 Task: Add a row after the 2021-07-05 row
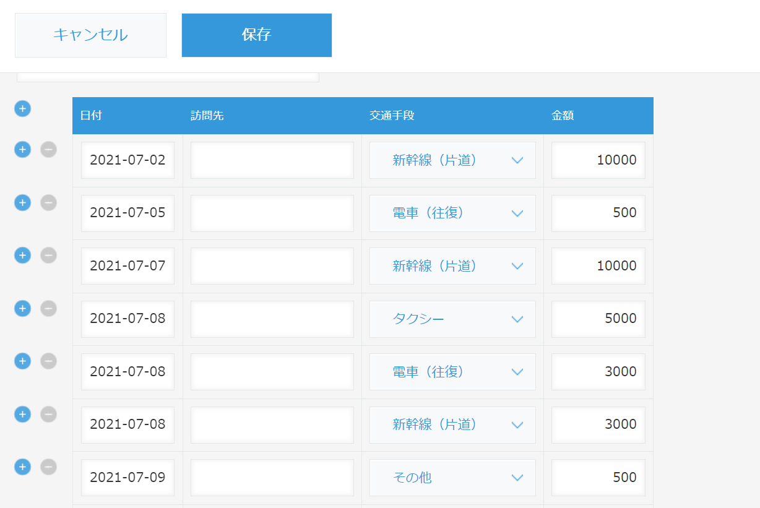point(22,202)
